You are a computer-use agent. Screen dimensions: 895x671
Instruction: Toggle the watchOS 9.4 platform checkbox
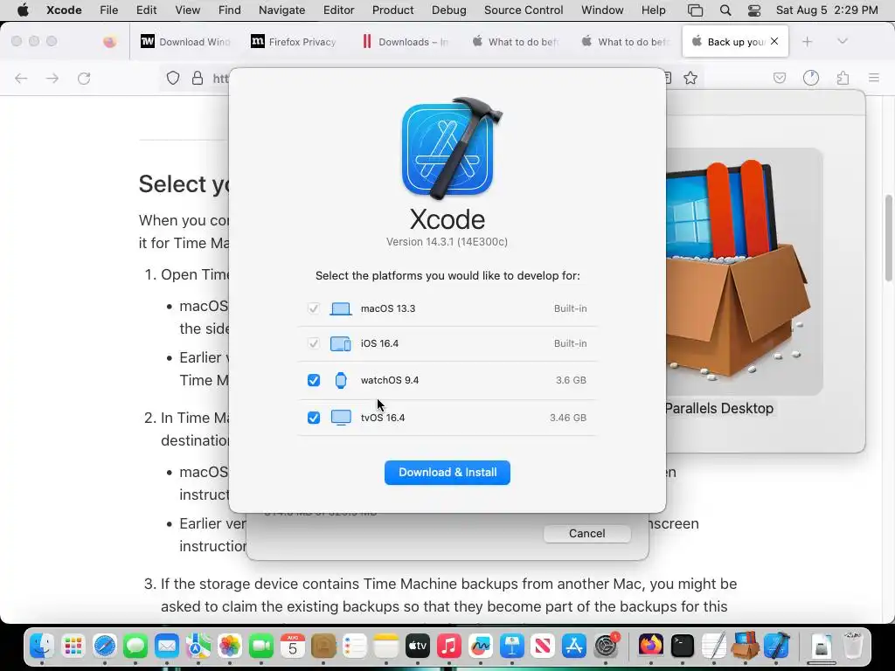314,380
